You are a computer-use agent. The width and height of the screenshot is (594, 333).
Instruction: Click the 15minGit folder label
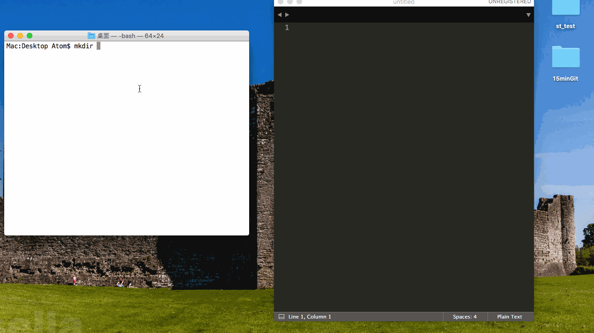[565, 79]
